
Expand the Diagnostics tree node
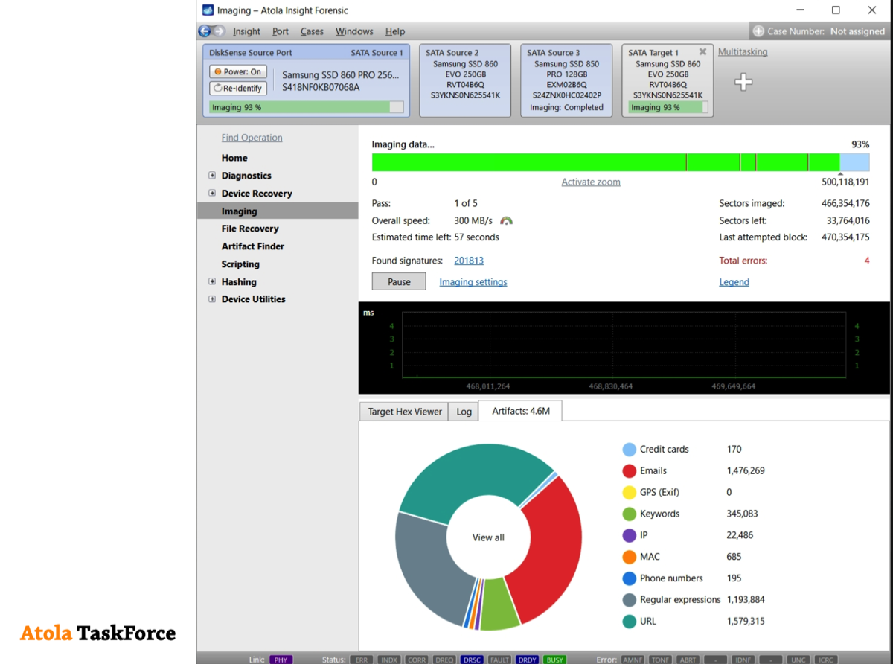(212, 176)
